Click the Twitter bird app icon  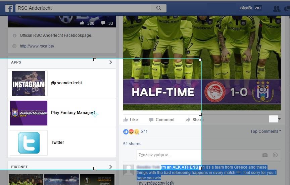[x=29, y=143]
